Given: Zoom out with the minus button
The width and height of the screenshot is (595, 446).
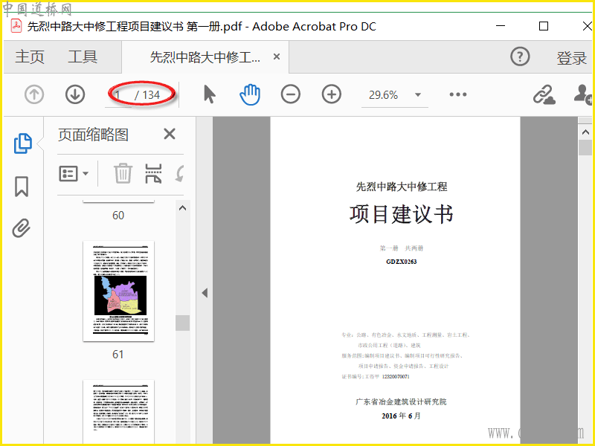Looking at the screenshot, I should tap(291, 94).
